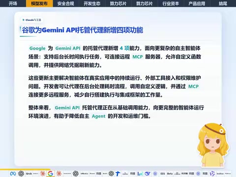The image size is (236, 177).
Task: Click the Claude starburst right of Google logo
Action: [59, 174]
